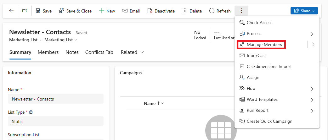Click the Process icon in menu
328x140 pixels.
(242, 34)
